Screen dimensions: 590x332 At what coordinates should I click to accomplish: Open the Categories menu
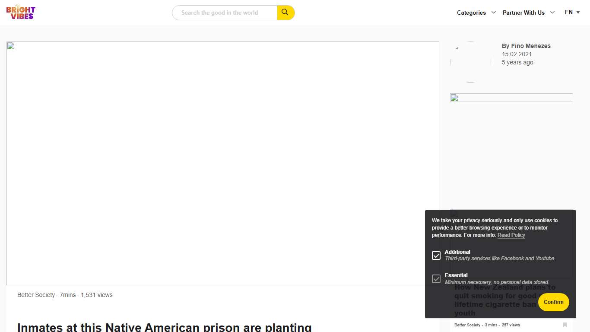pyautogui.click(x=471, y=13)
